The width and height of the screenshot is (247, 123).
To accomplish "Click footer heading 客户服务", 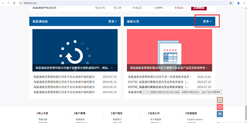I will (x=118, y=113).
